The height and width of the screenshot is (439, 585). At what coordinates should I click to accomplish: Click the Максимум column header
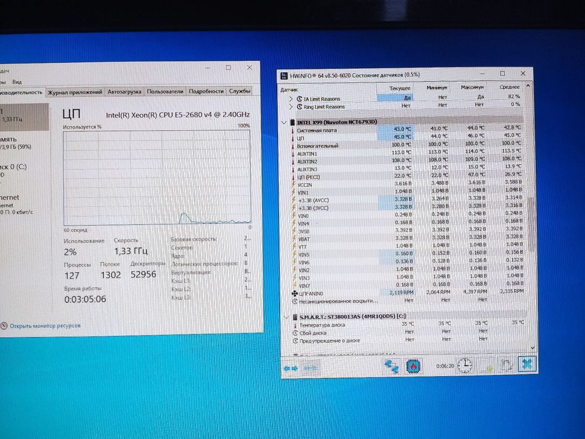coord(472,87)
